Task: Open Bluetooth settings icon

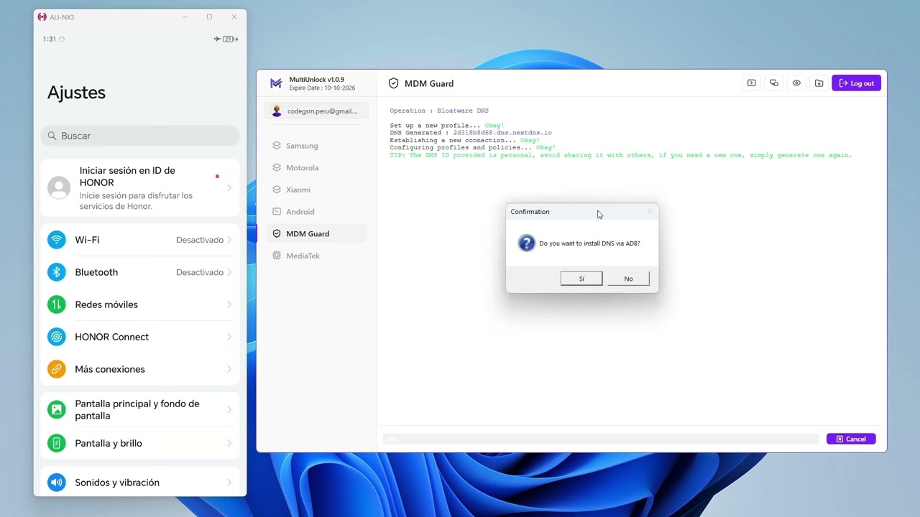Action: [56, 272]
